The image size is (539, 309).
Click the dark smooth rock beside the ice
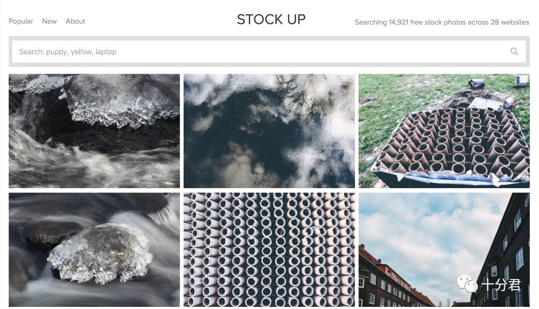[x=54, y=234]
